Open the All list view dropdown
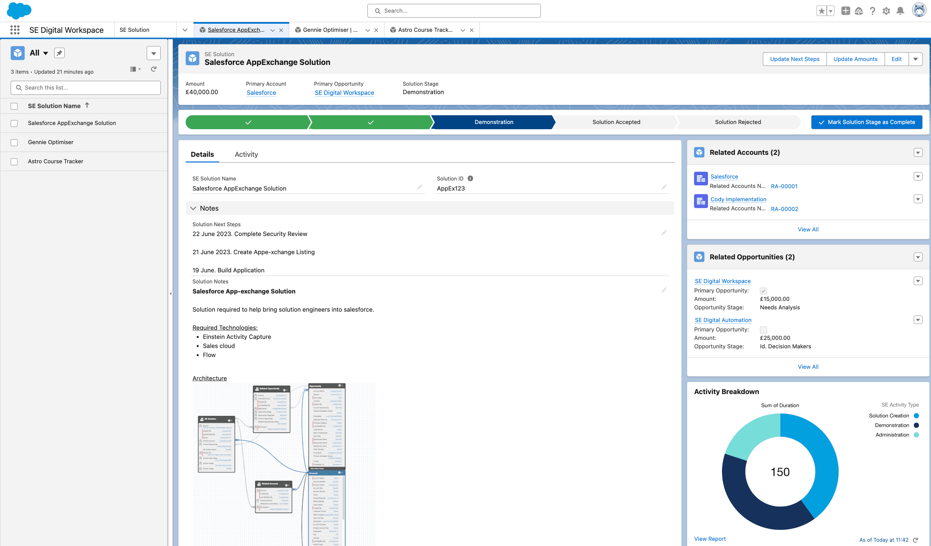Image resolution: width=931 pixels, height=546 pixels. pos(45,53)
